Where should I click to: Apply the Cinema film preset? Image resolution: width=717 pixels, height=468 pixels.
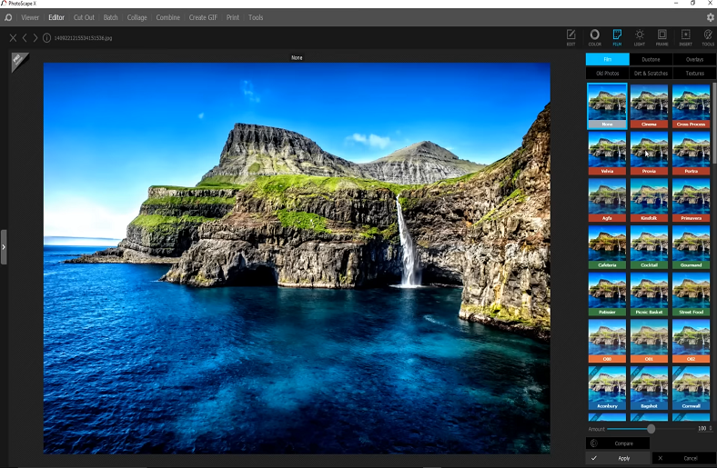(649, 106)
